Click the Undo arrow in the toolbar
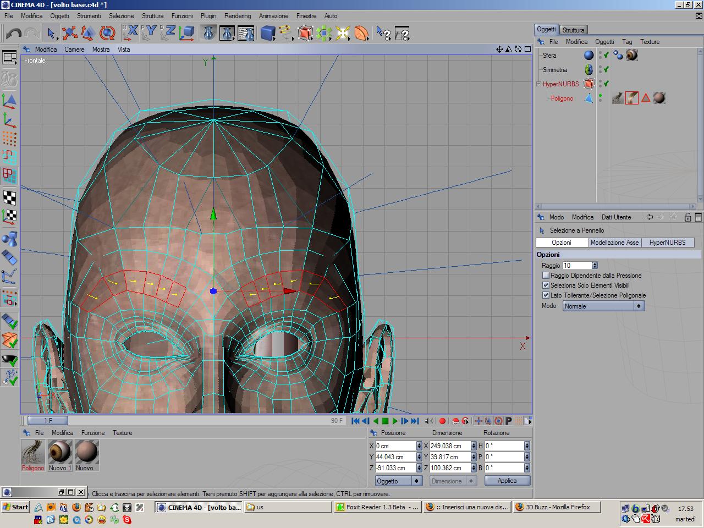The image size is (704, 528). [14, 34]
